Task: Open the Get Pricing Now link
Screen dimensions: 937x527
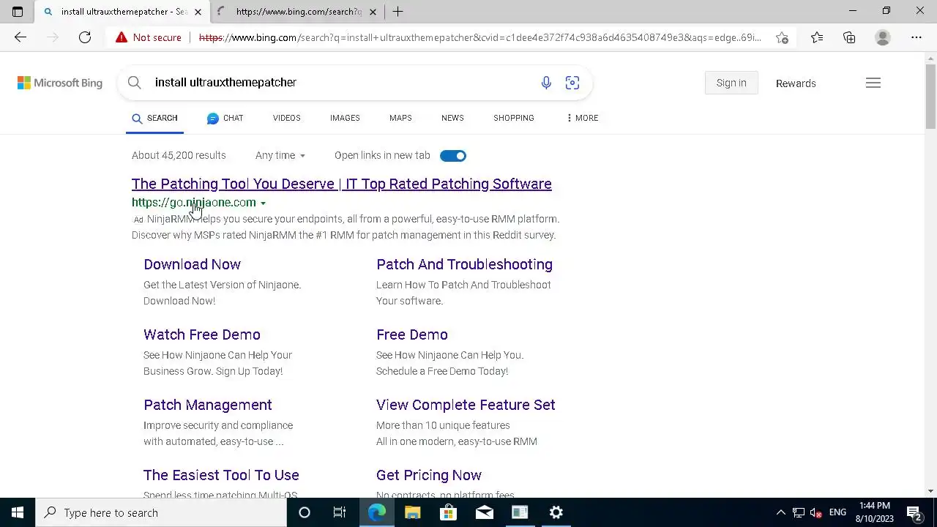Action: coord(429,475)
